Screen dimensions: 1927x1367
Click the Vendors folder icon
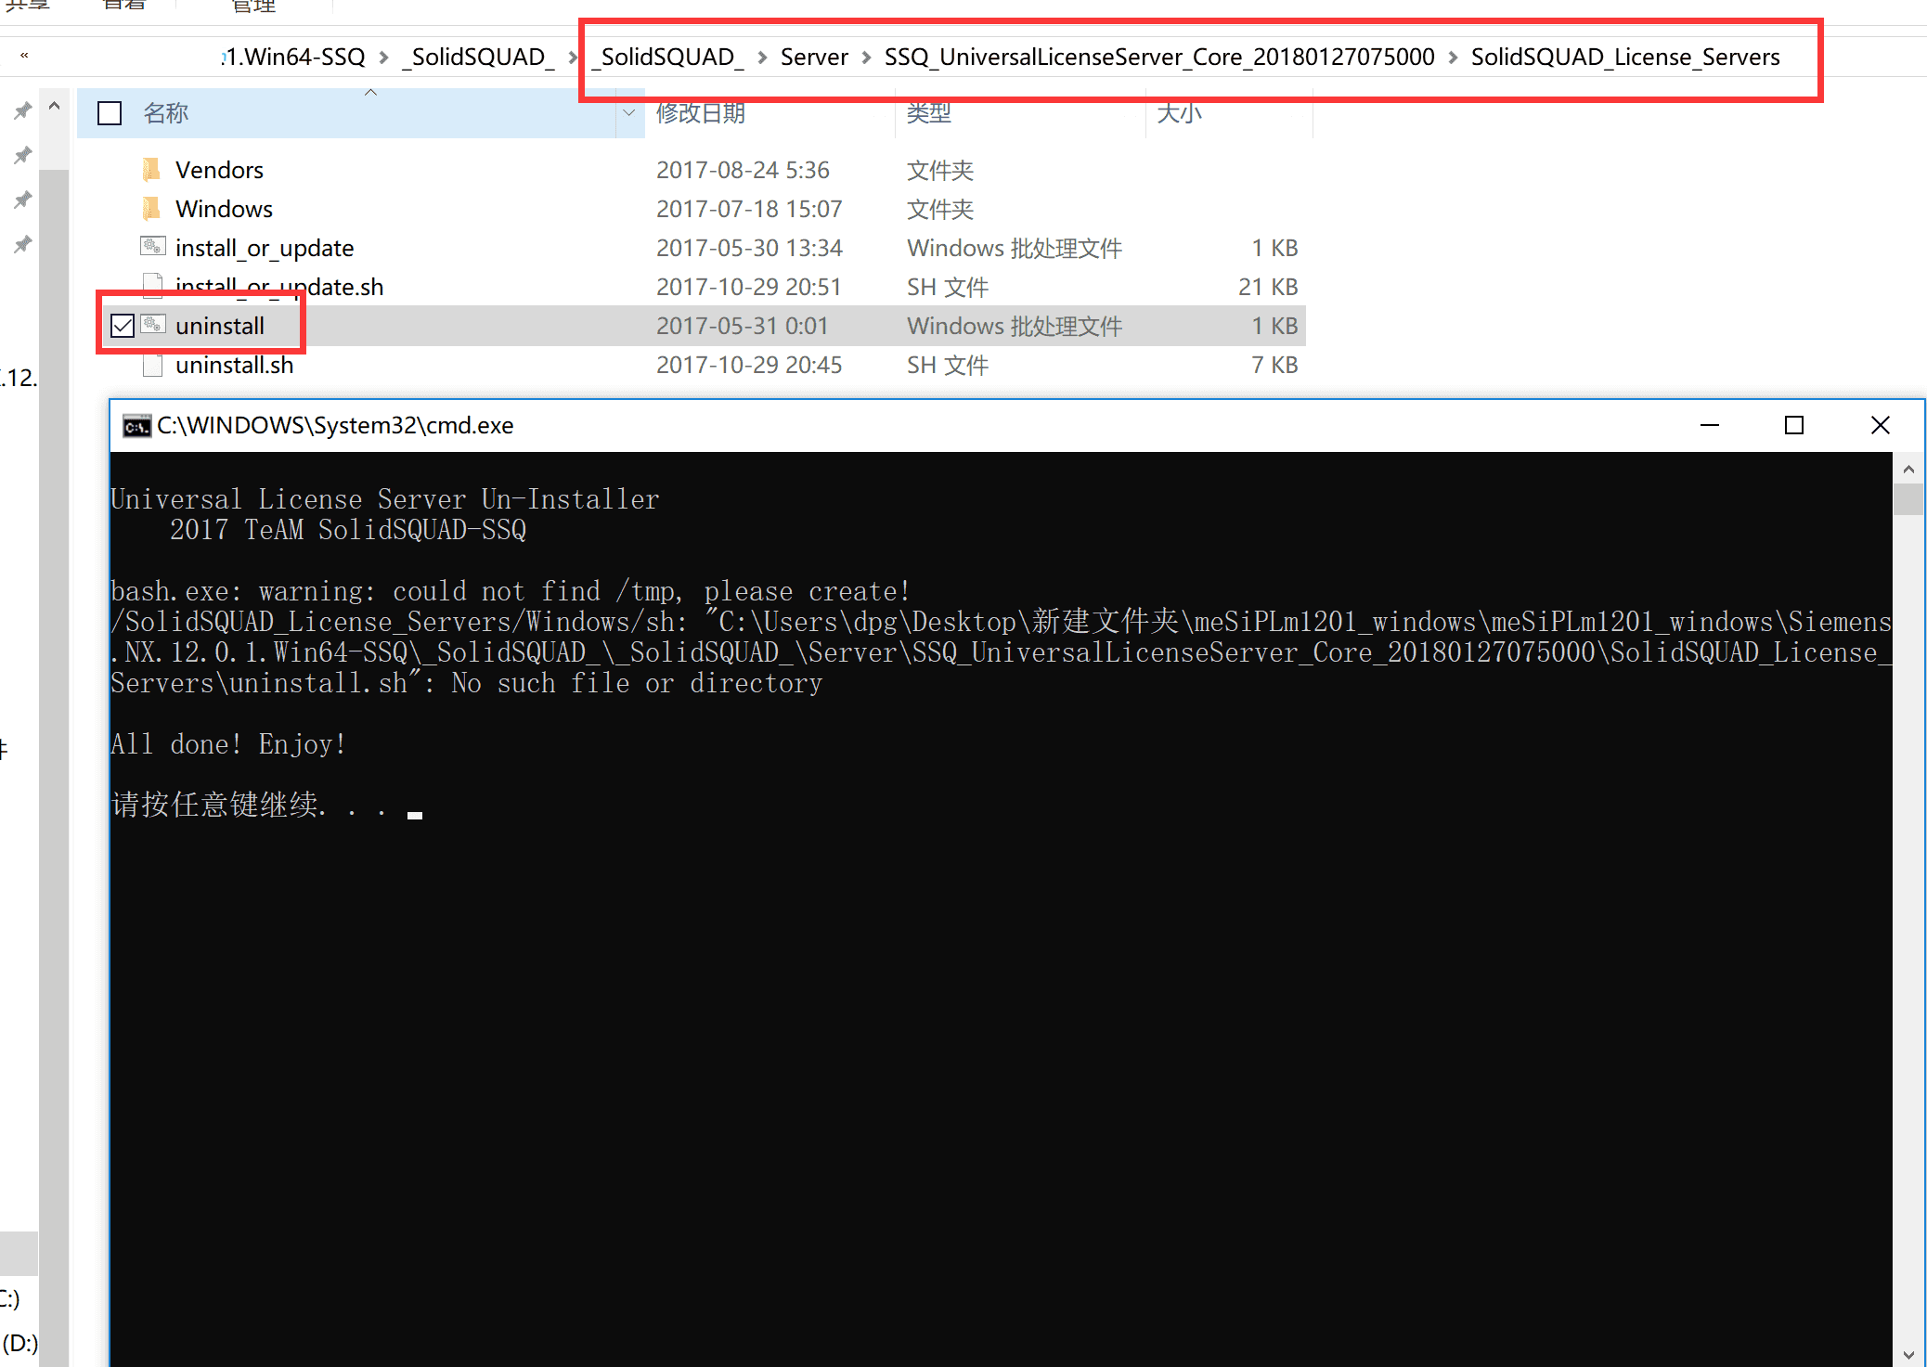151,170
